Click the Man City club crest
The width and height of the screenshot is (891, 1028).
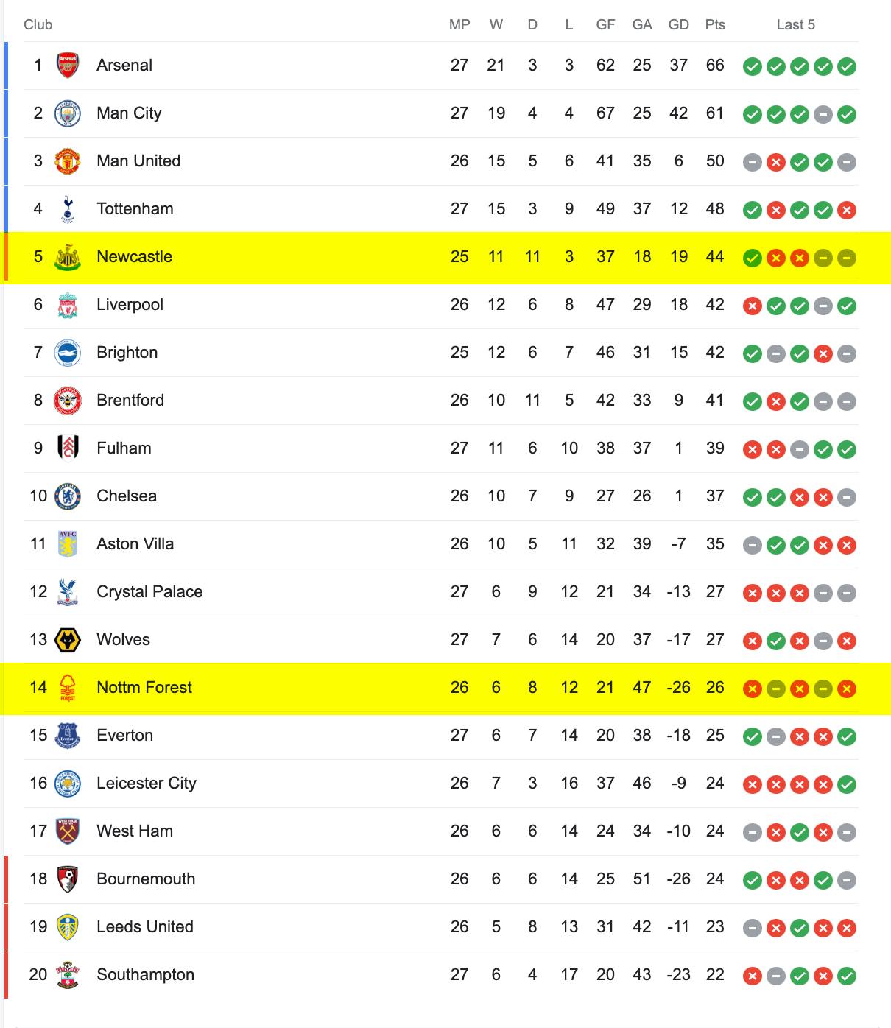click(68, 113)
